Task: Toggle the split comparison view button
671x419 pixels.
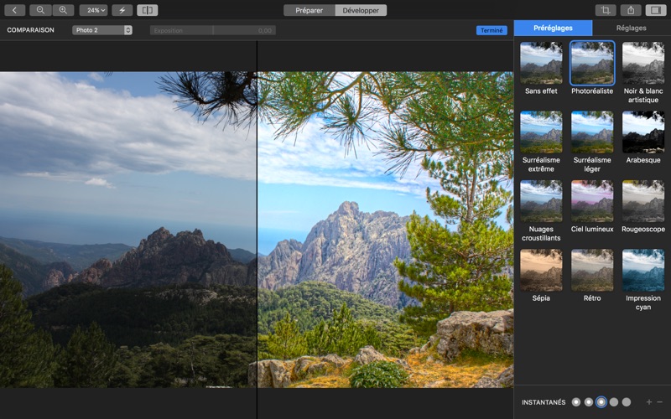Action: click(x=148, y=10)
